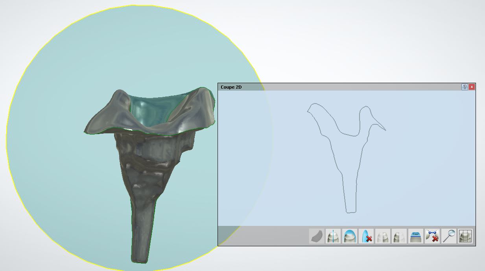Activate the magnifying glass zoom tool
The height and width of the screenshot is (271, 485).
(449, 236)
